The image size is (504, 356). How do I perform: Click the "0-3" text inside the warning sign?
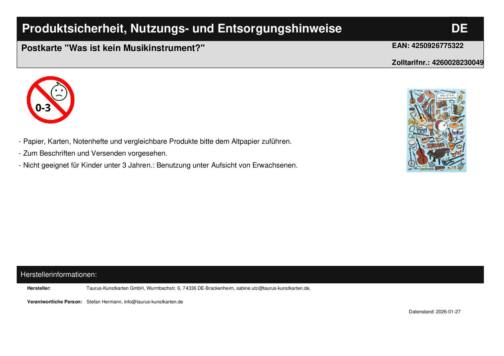pos(43,108)
